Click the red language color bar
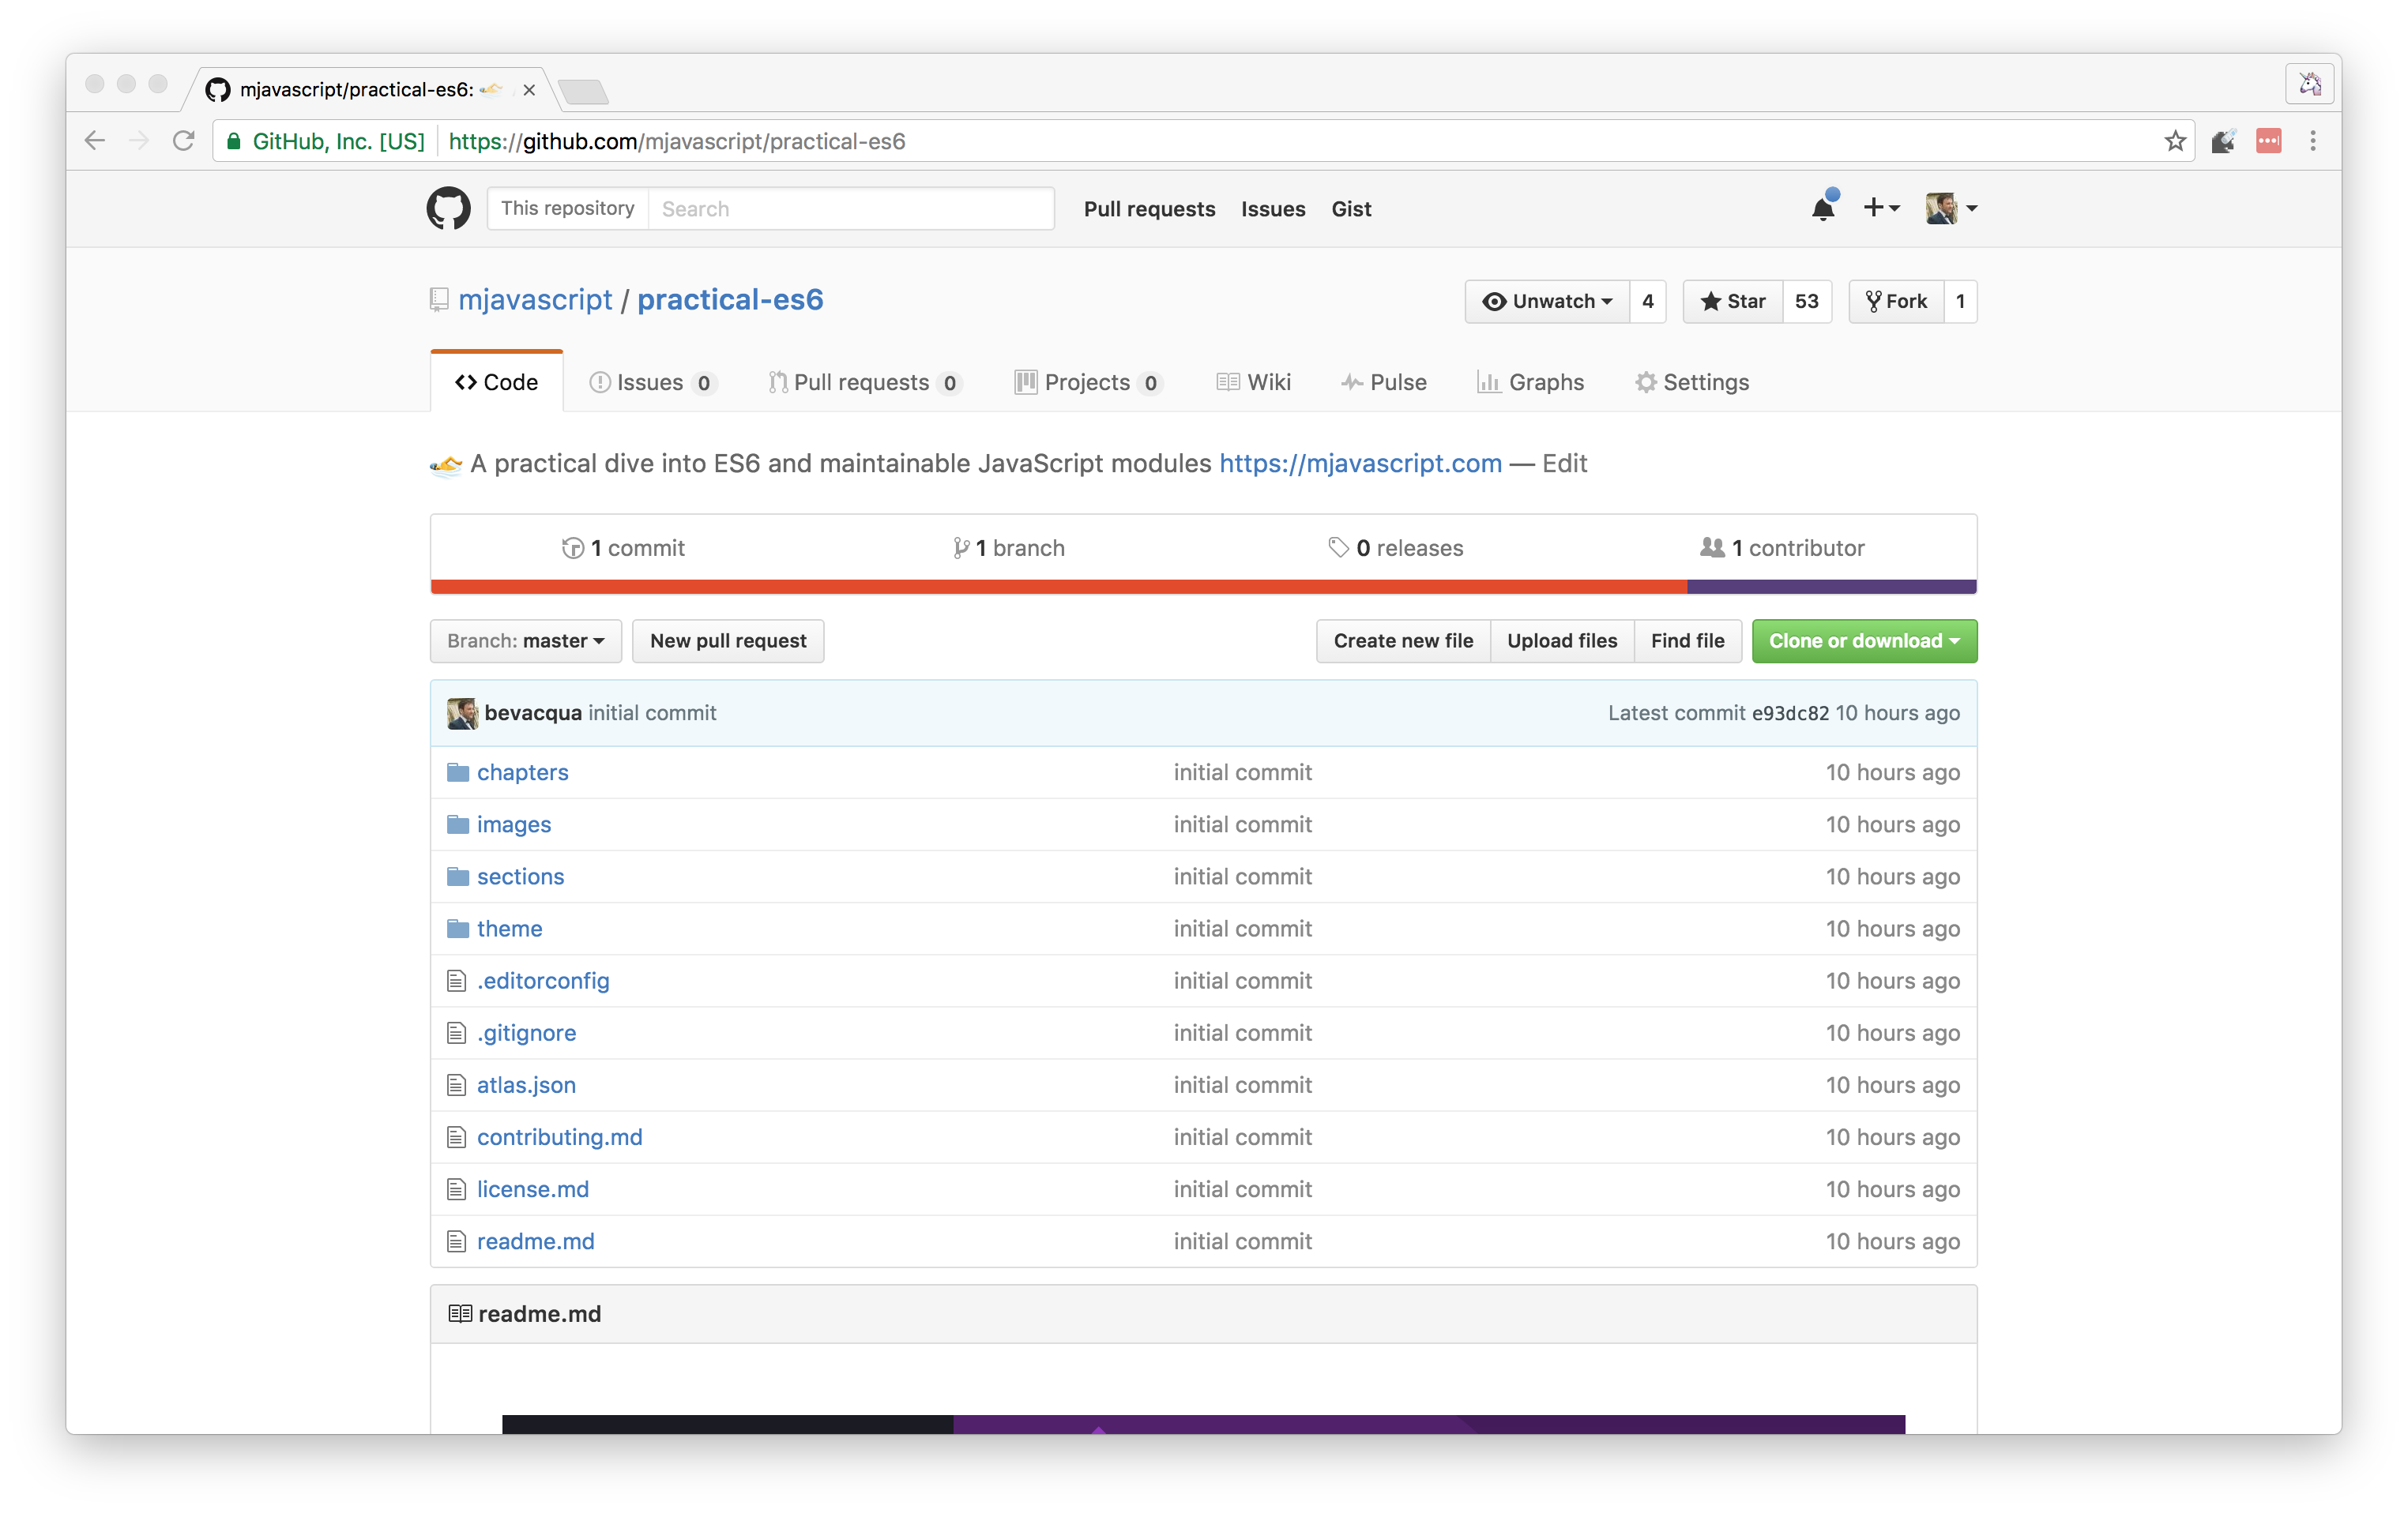Viewport: 2408px width, 1513px height. pos(1058,588)
